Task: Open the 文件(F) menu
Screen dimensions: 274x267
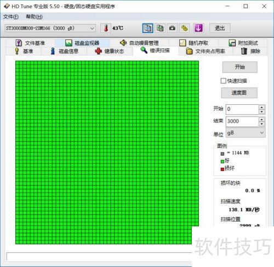Action: coord(11,17)
